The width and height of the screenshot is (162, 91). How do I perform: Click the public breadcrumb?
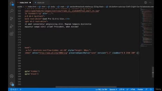click(20, 7)
